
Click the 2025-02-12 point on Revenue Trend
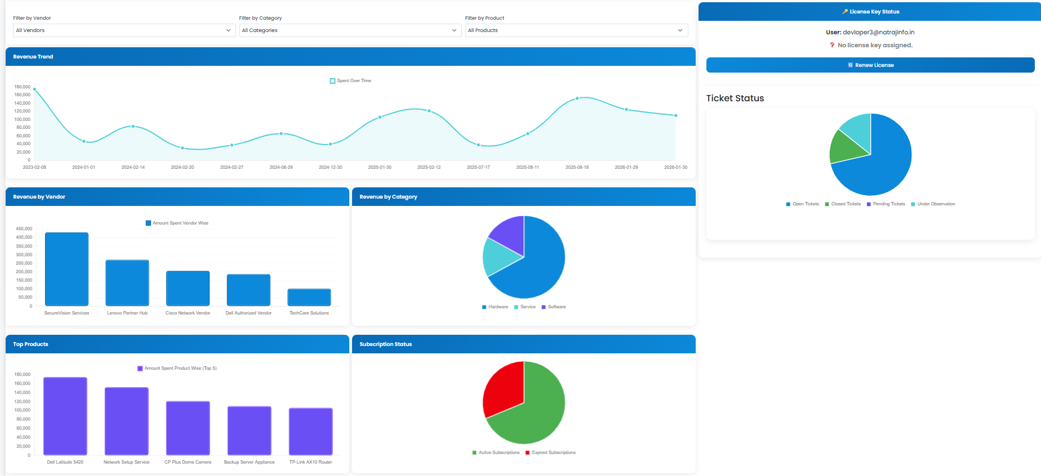pyautogui.click(x=429, y=111)
